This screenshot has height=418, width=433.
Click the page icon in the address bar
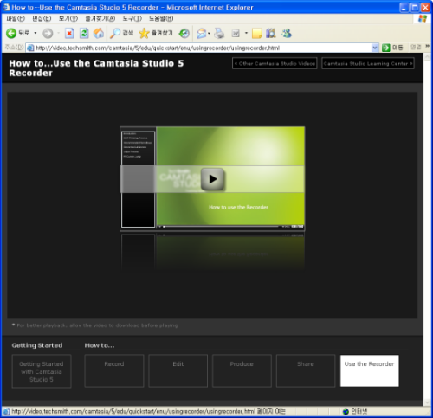(30, 48)
